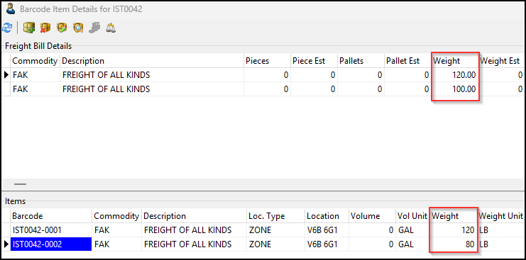Click the Pieces column header
The height and width of the screenshot is (260, 526).
[x=267, y=61]
